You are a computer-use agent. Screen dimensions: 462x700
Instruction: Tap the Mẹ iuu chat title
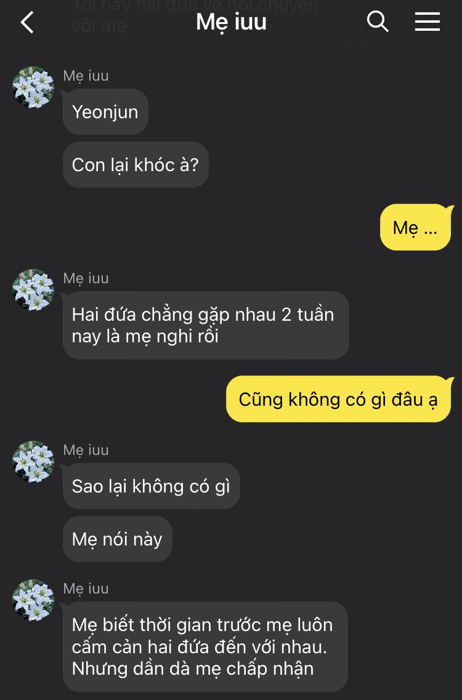[x=231, y=22]
